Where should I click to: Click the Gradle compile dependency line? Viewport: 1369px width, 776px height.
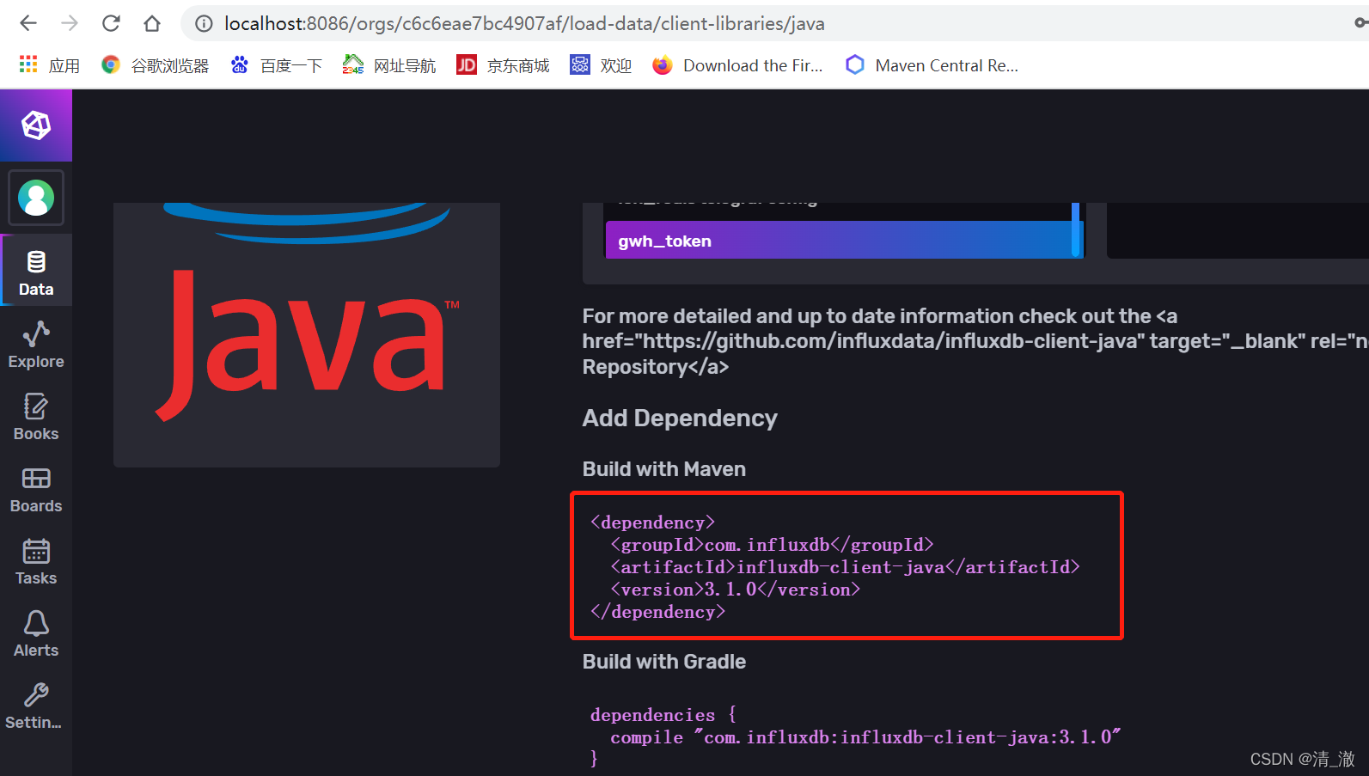[865, 737]
